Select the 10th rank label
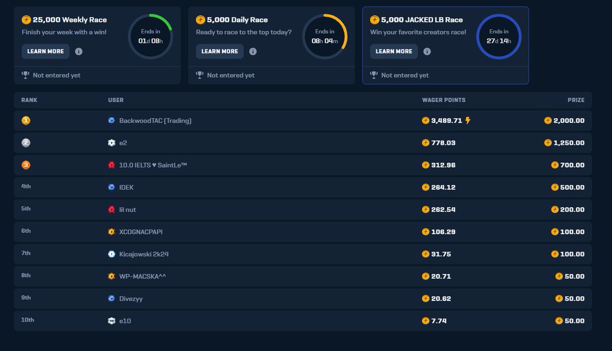 [x=28, y=320]
